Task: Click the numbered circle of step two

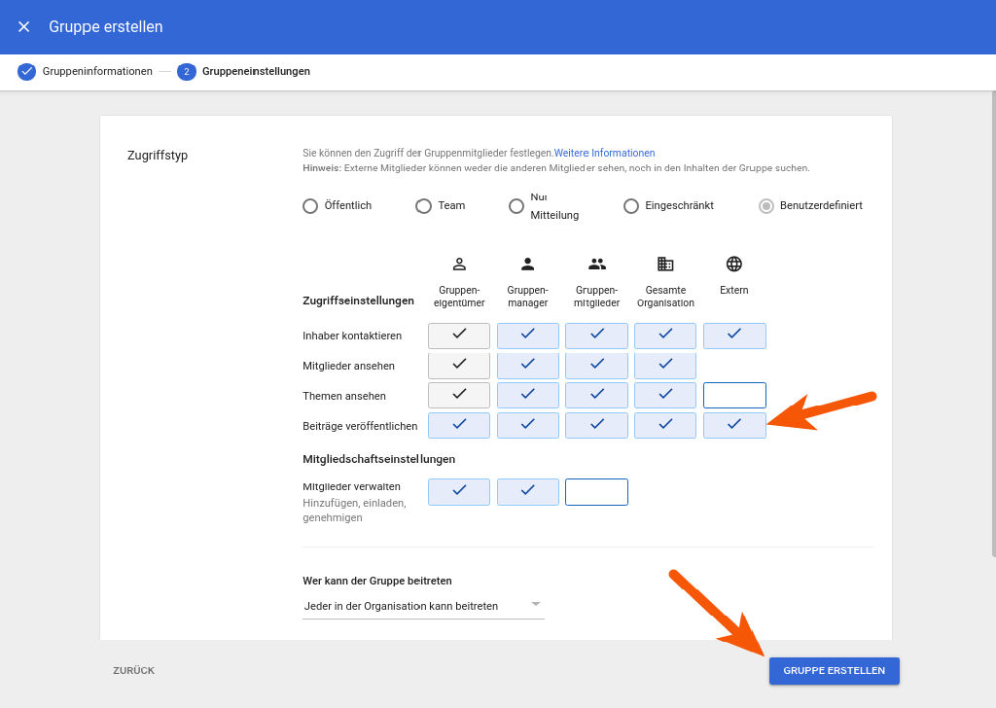Action: [x=187, y=71]
